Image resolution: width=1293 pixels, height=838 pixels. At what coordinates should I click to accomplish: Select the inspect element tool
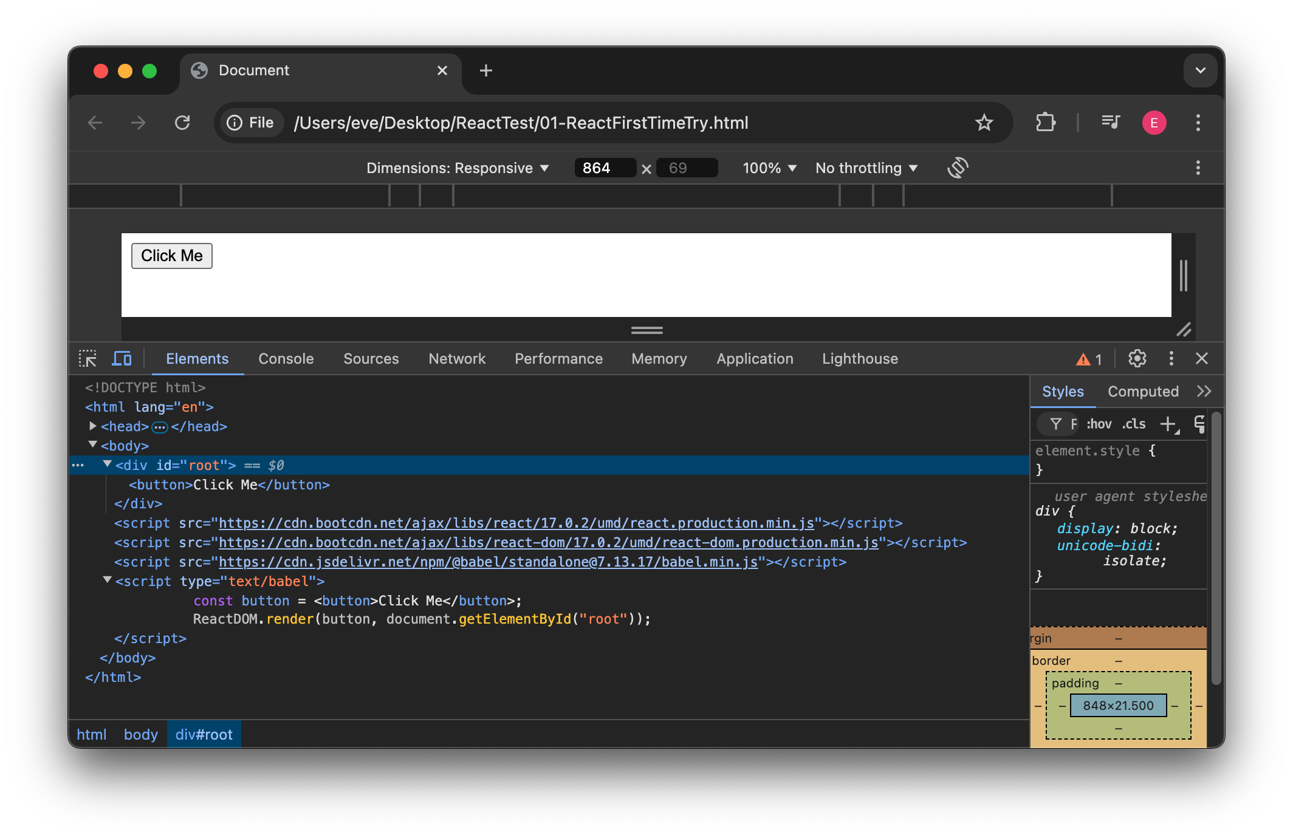click(87, 358)
